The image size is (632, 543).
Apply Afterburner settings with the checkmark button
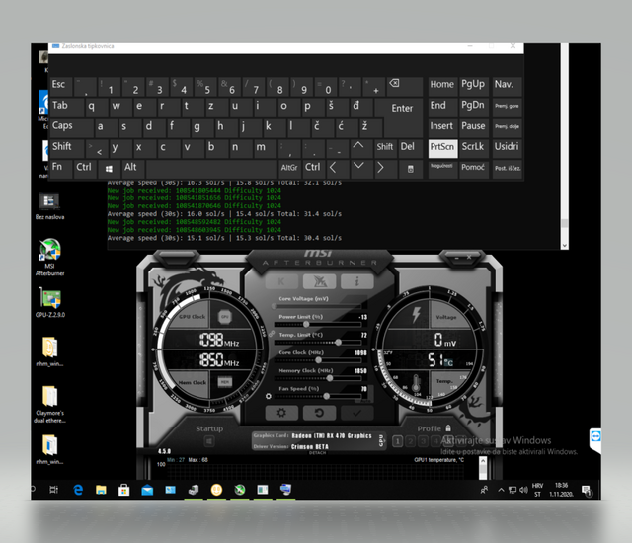click(356, 413)
